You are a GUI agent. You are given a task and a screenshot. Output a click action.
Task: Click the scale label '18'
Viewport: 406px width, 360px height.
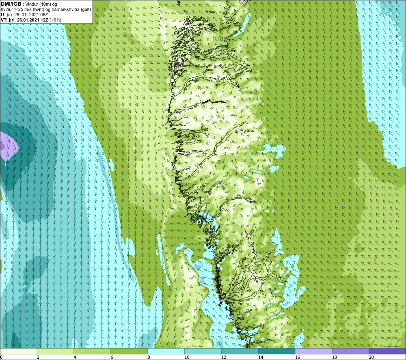click(x=334, y=357)
